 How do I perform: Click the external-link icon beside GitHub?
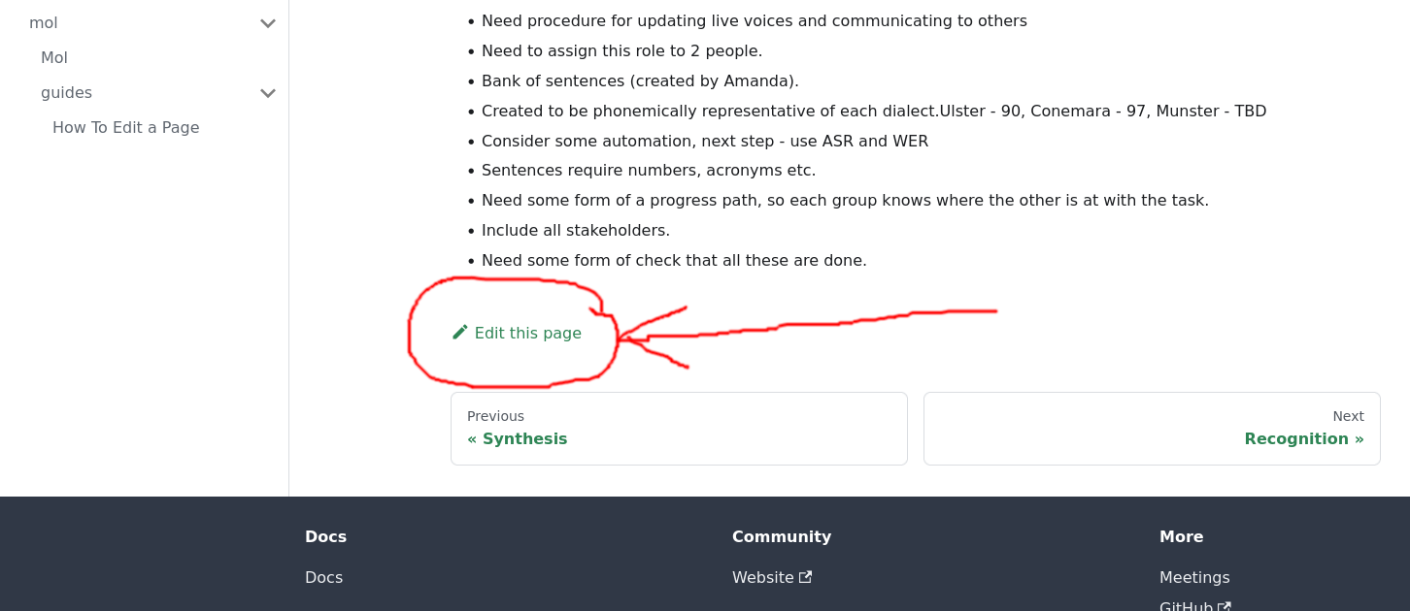click(x=1225, y=606)
